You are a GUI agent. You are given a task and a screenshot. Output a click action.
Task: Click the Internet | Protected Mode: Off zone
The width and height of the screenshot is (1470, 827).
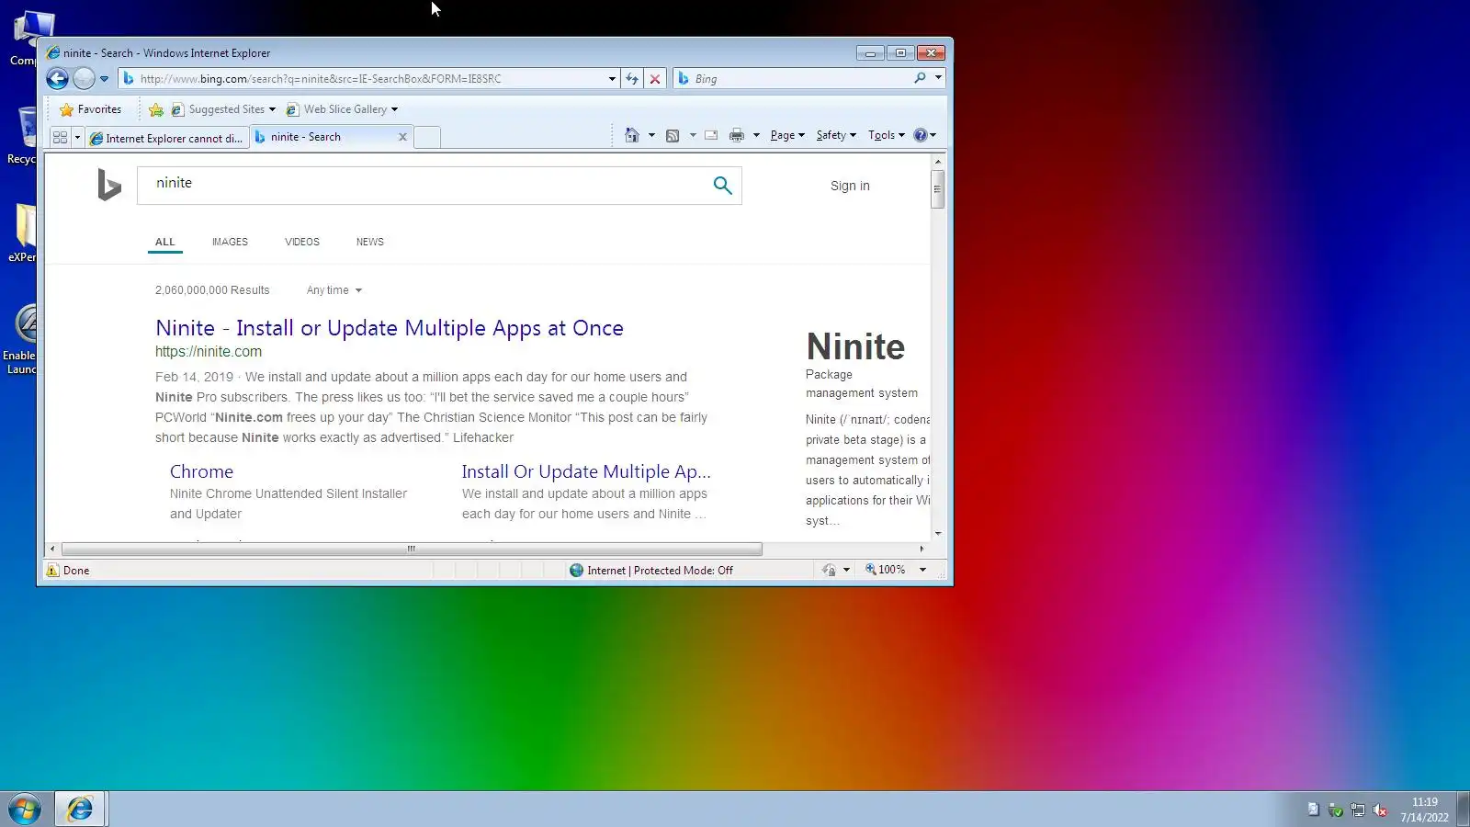[x=651, y=571]
